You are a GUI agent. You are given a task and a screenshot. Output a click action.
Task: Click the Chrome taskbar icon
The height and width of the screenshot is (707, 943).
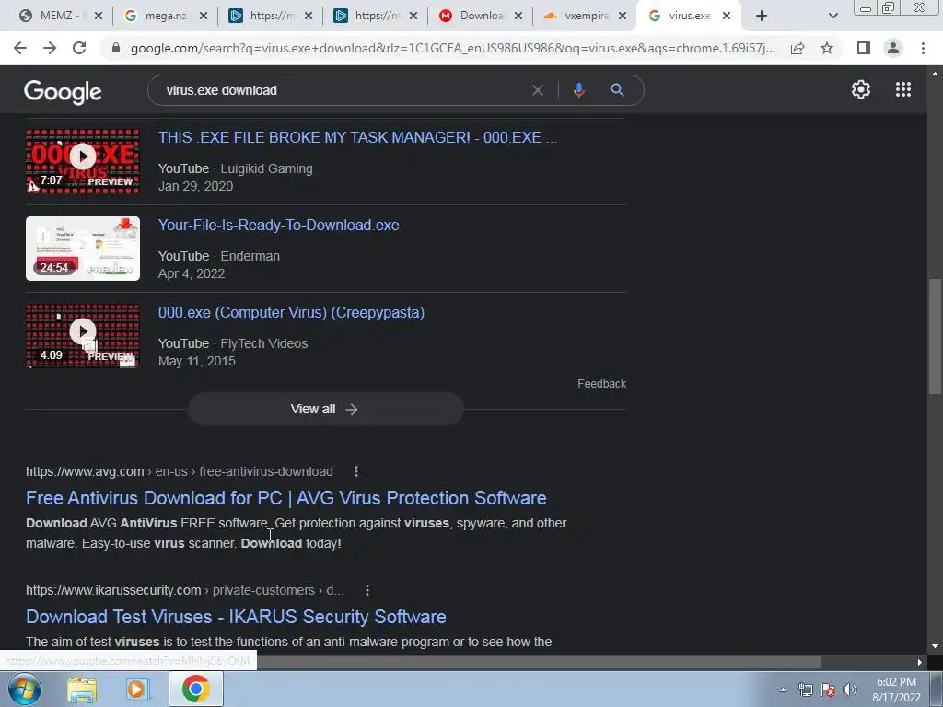coord(195,689)
